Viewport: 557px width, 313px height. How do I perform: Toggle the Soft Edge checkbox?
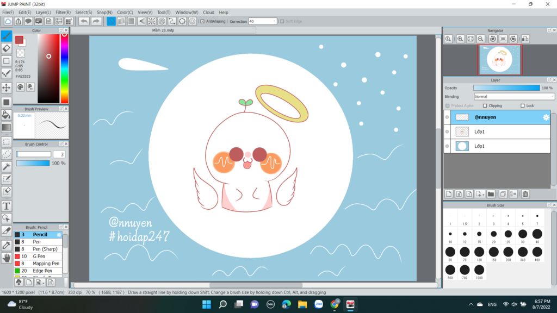pyautogui.click(x=282, y=21)
